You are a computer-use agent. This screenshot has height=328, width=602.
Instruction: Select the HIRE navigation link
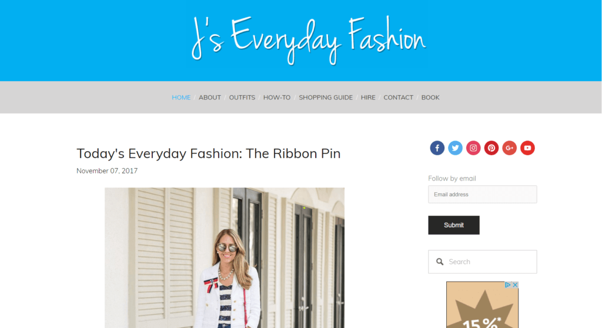pos(368,98)
